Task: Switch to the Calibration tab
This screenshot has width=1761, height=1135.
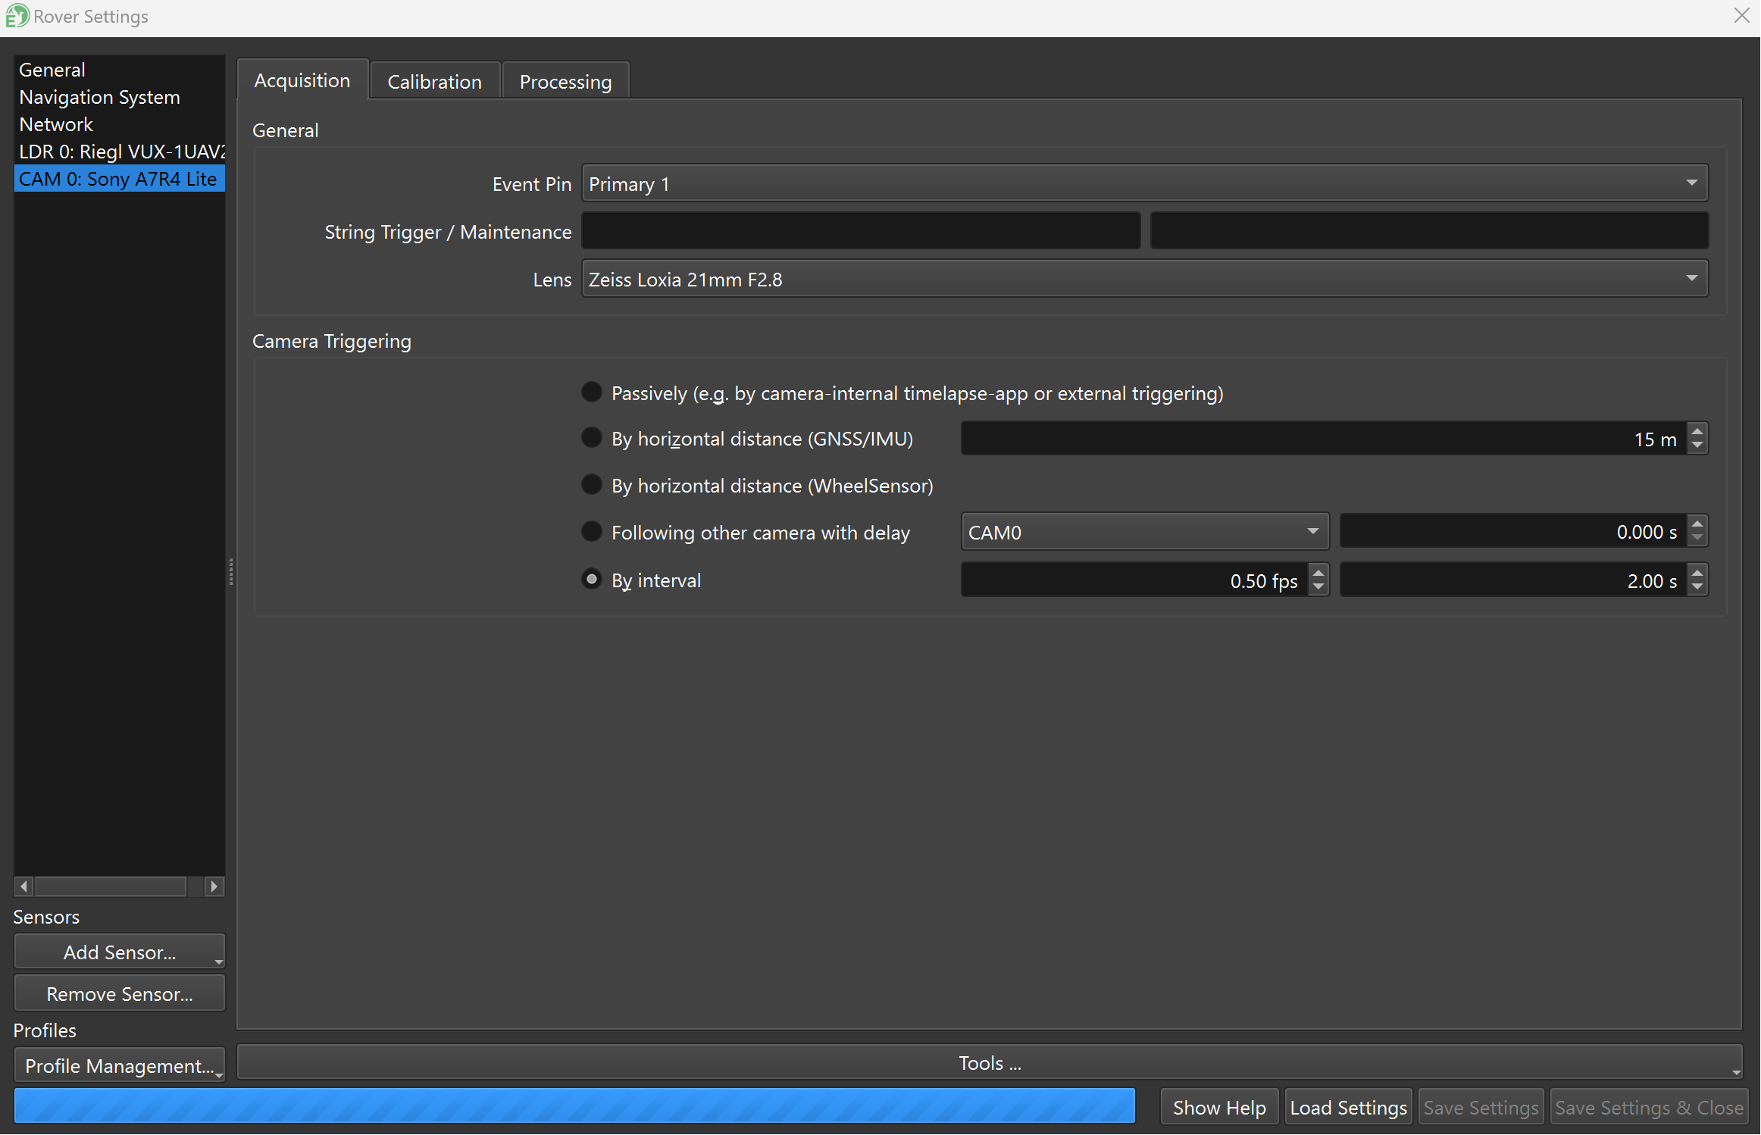Action: (x=434, y=81)
